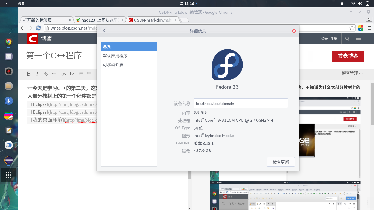Go back in the Details dialog
Viewport: 374px width, 210px height.
(x=104, y=31)
